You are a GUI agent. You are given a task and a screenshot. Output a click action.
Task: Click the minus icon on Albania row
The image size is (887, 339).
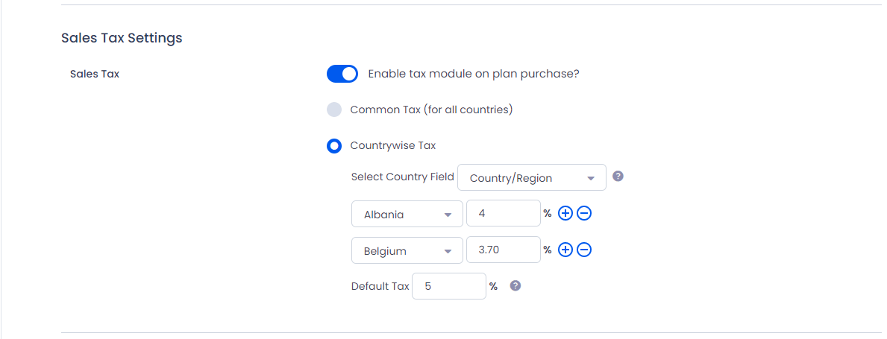[x=584, y=214]
